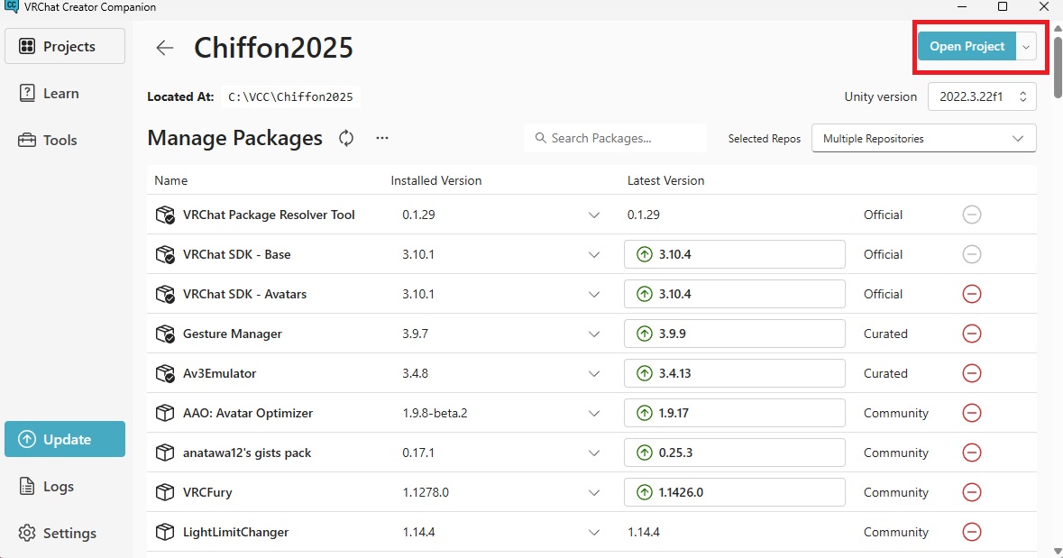The width and height of the screenshot is (1063, 558).
Task: Open the Settings section in sidebar
Action: pyautogui.click(x=65, y=533)
